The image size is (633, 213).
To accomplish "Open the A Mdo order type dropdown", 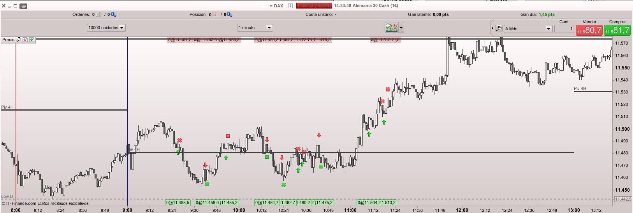I will click(x=528, y=29).
